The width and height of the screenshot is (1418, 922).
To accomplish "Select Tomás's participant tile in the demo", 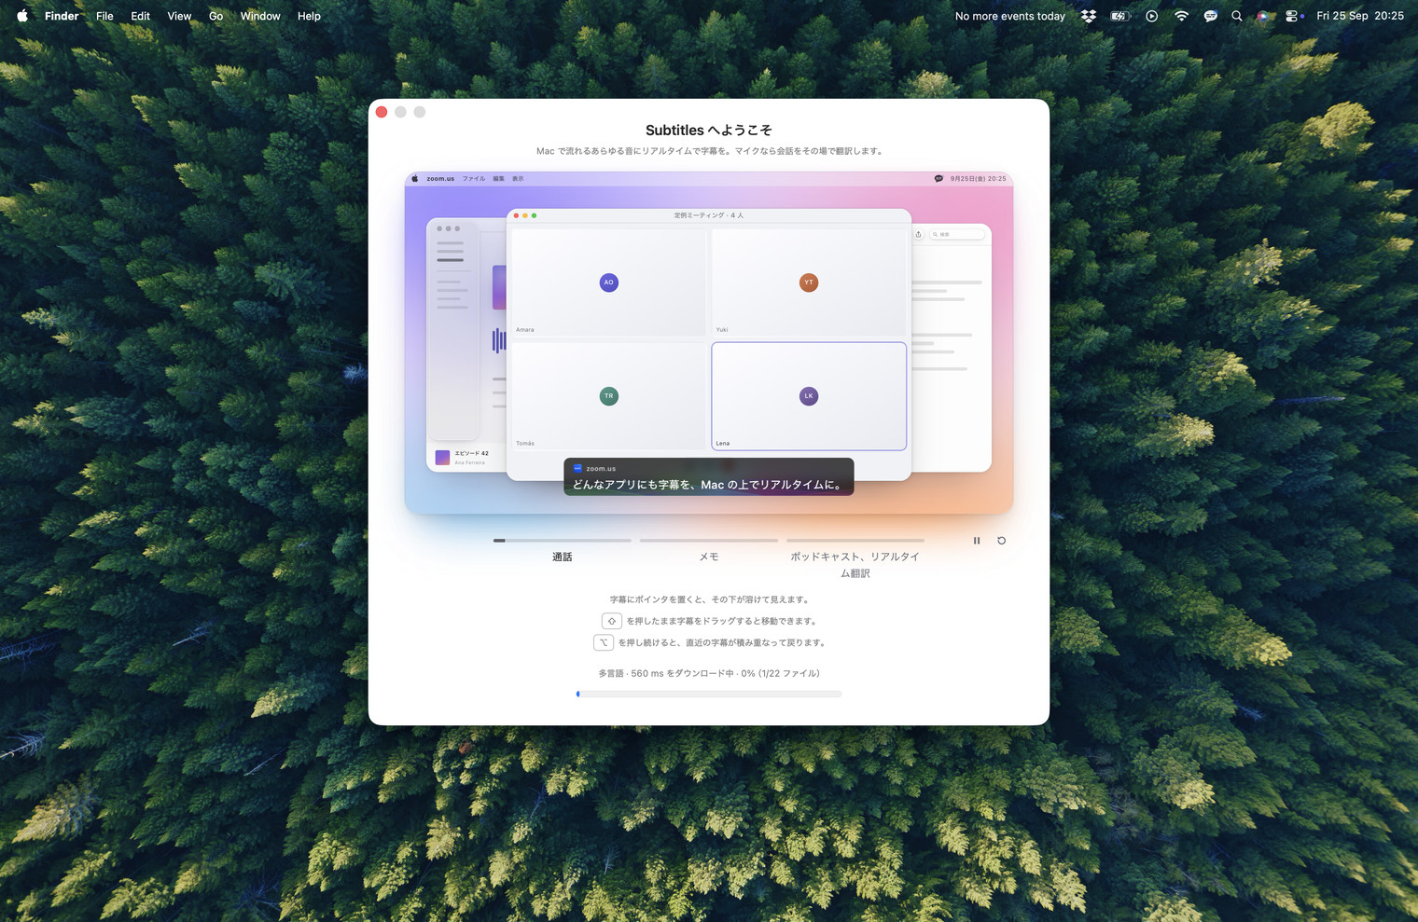I will [x=609, y=396].
